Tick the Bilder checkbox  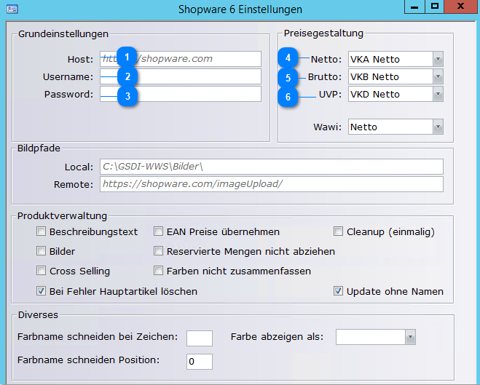tap(41, 251)
